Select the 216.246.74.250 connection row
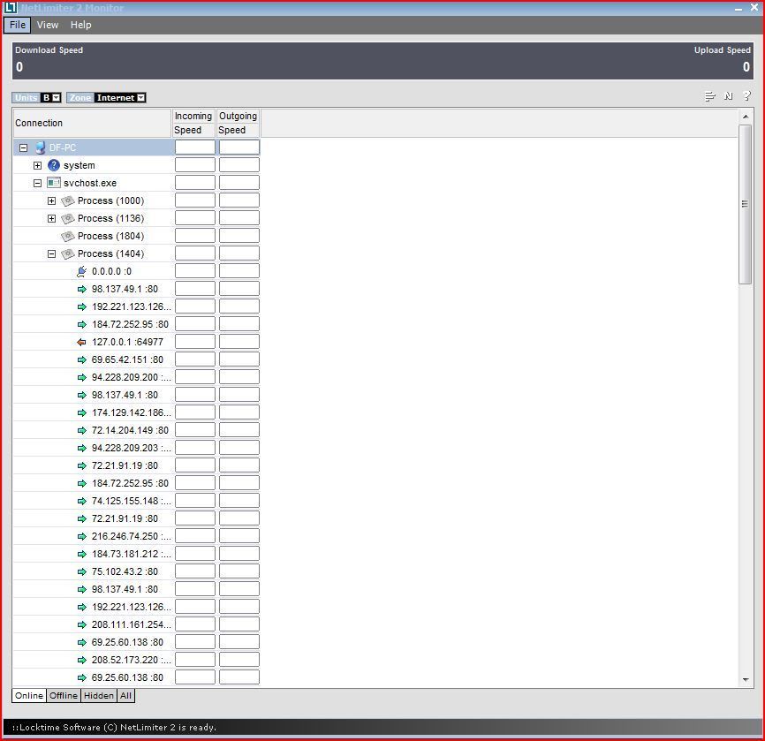This screenshot has height=741, width=765. (137, 536)
